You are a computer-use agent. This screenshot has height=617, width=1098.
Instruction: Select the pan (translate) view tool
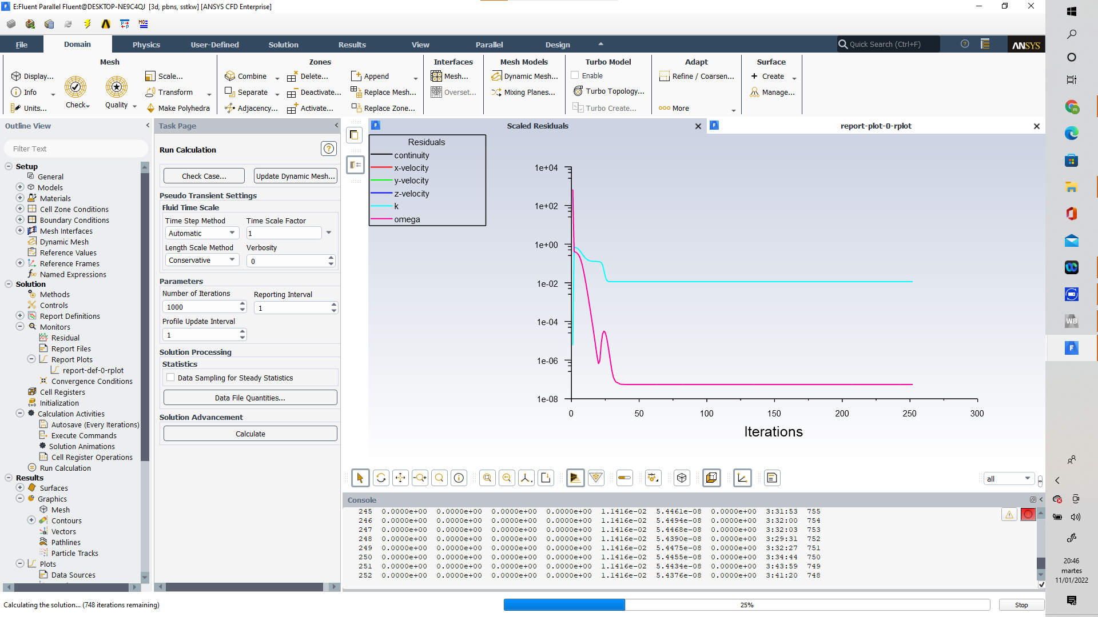(400, 478)
